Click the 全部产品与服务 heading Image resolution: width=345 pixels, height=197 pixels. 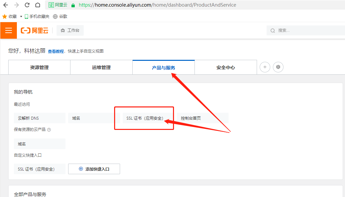30,194
